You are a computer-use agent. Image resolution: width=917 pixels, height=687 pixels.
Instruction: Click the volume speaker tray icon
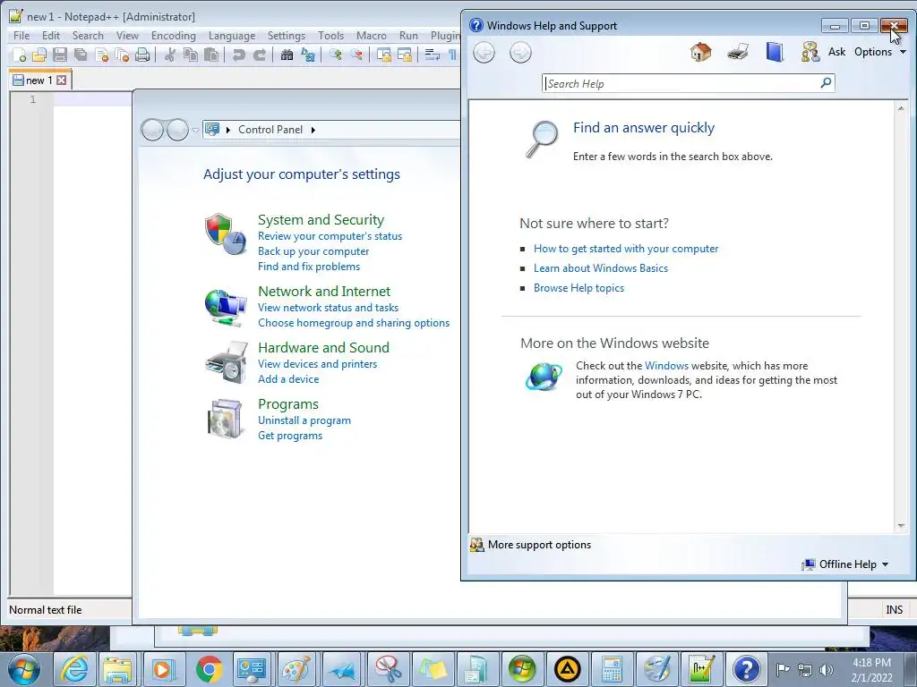click(x=827, y=669)
